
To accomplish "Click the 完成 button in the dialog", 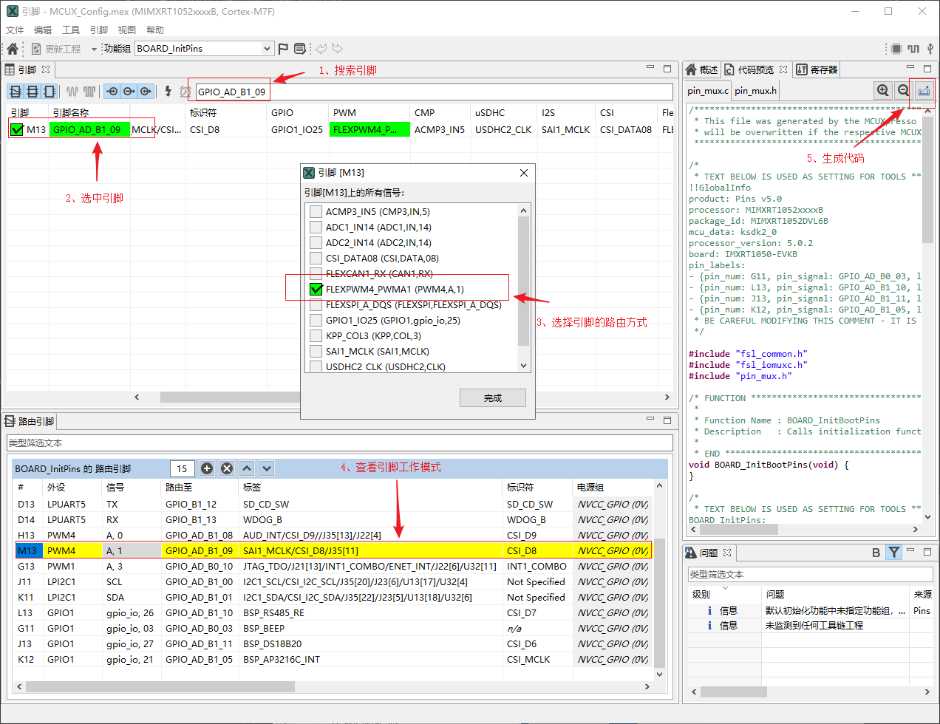I will [x=492, y=398].
